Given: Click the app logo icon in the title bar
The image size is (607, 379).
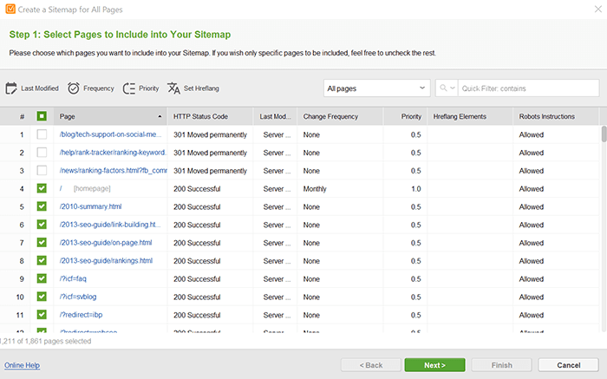Looking at the screenshot, I should (x=10, y=9).
